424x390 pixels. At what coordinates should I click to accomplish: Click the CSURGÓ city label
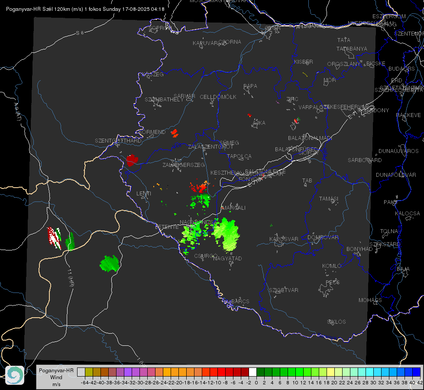tap(206, 256)
